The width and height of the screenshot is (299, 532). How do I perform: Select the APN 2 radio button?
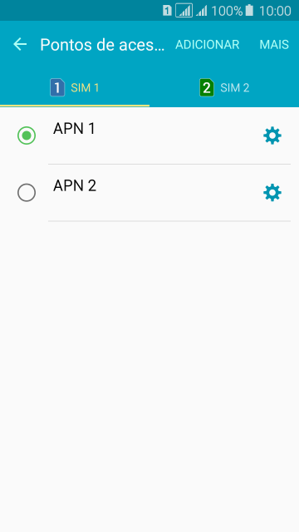pyautogui.click(x=27, y=193)
